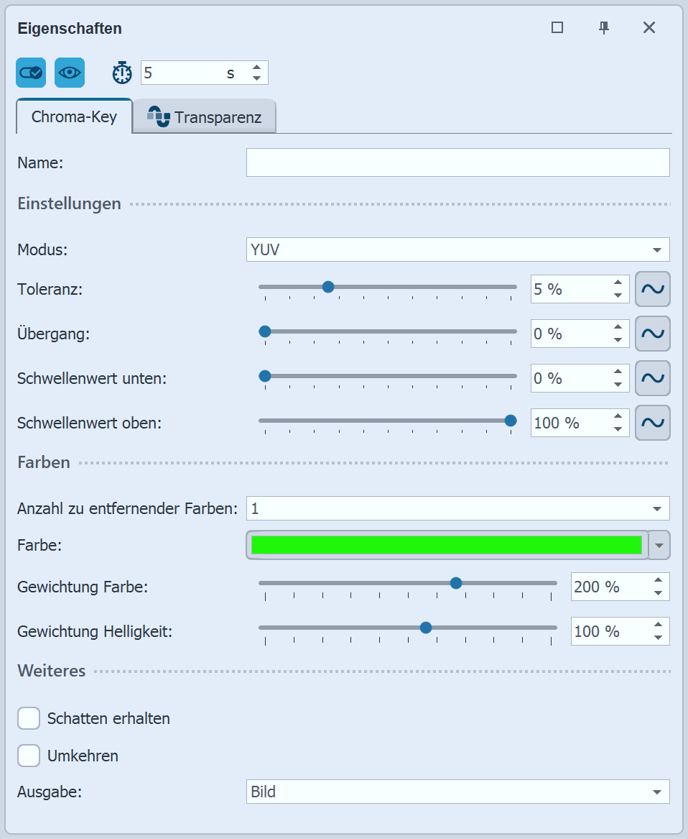Screen dimensions: 688x839
Task: Increase the duration value with the up arrow
Action: (256, 68)
